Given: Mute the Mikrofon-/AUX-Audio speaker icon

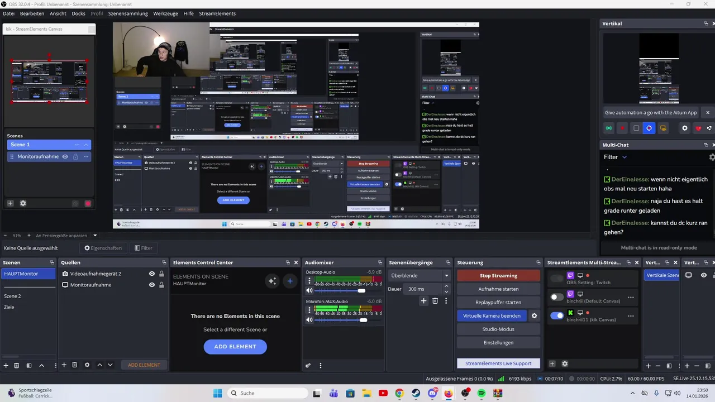Looking at the screenshot, I should coord(309,320).
